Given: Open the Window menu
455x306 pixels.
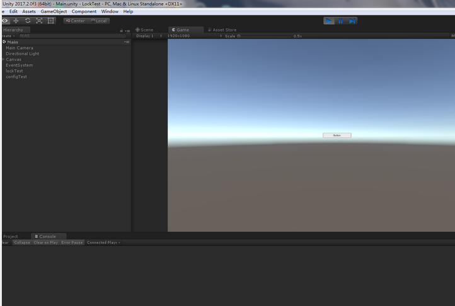Looking at the screenshot, I should pos(110,11).
